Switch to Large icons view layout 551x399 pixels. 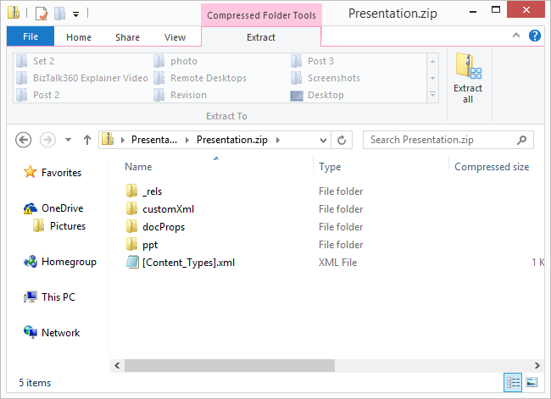pos(532,382)
